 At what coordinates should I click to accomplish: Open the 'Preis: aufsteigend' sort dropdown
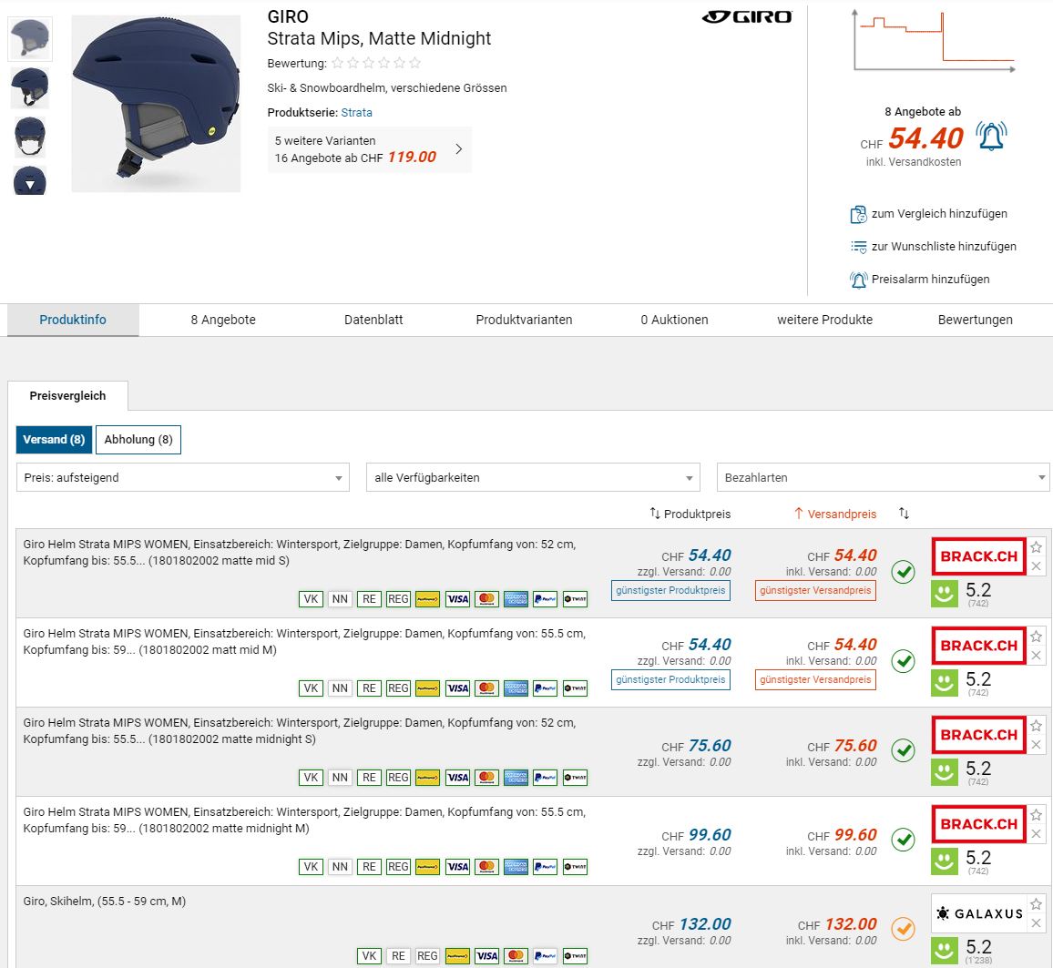tap(182, 477)
